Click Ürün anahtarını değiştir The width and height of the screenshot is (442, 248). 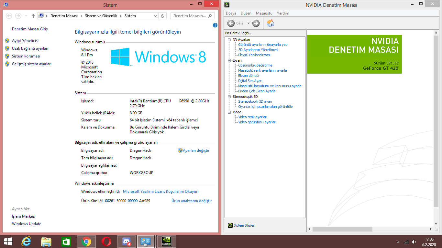pyautogui.click(x=192, y=201)
